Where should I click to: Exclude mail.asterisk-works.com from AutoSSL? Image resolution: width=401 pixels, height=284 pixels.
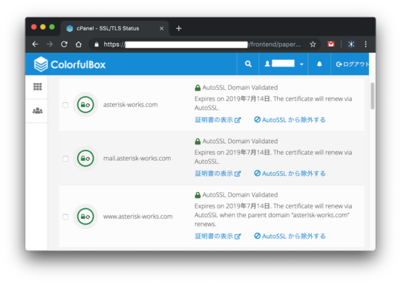[x=290, y=174]
